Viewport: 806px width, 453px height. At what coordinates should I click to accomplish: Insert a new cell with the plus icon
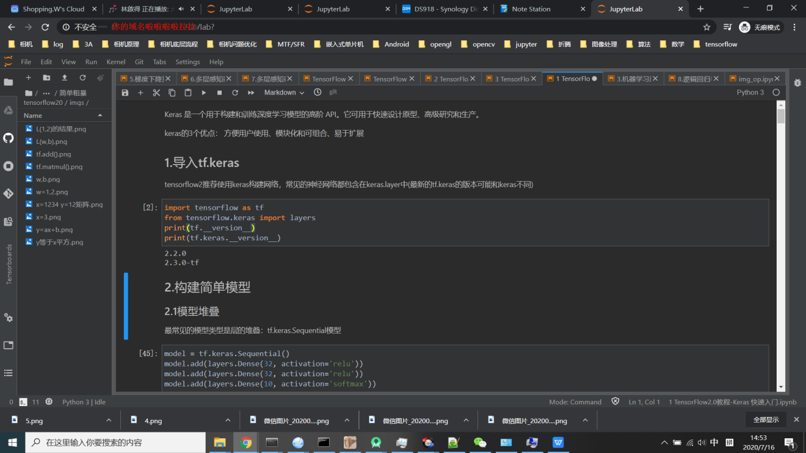coord(140,92)
